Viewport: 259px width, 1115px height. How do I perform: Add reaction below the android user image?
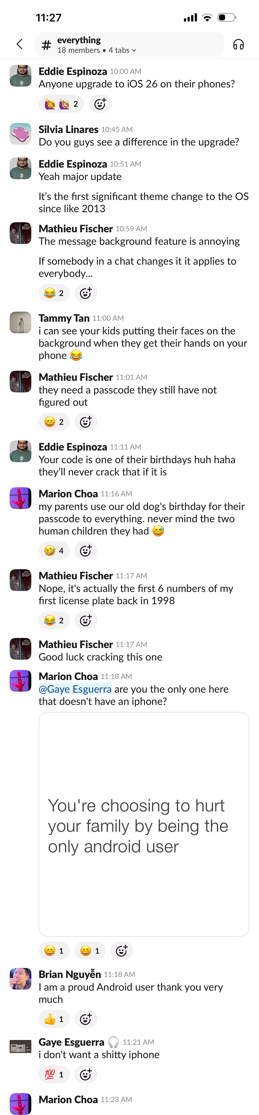coord(121,950)
